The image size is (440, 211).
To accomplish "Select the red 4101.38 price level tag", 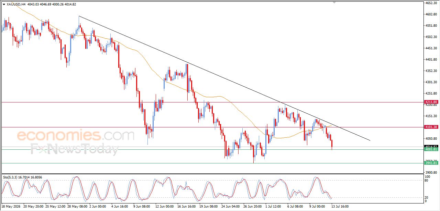I will click(x=431, y=127).
